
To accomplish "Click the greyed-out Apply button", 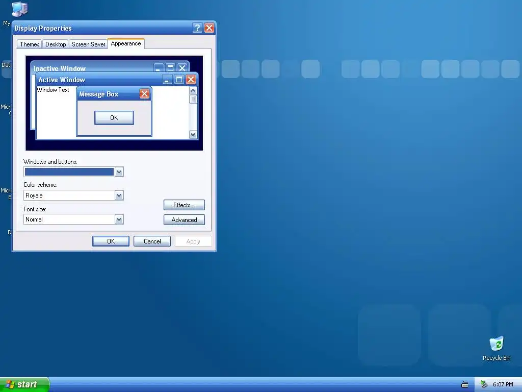I will (x=193, y=241).
